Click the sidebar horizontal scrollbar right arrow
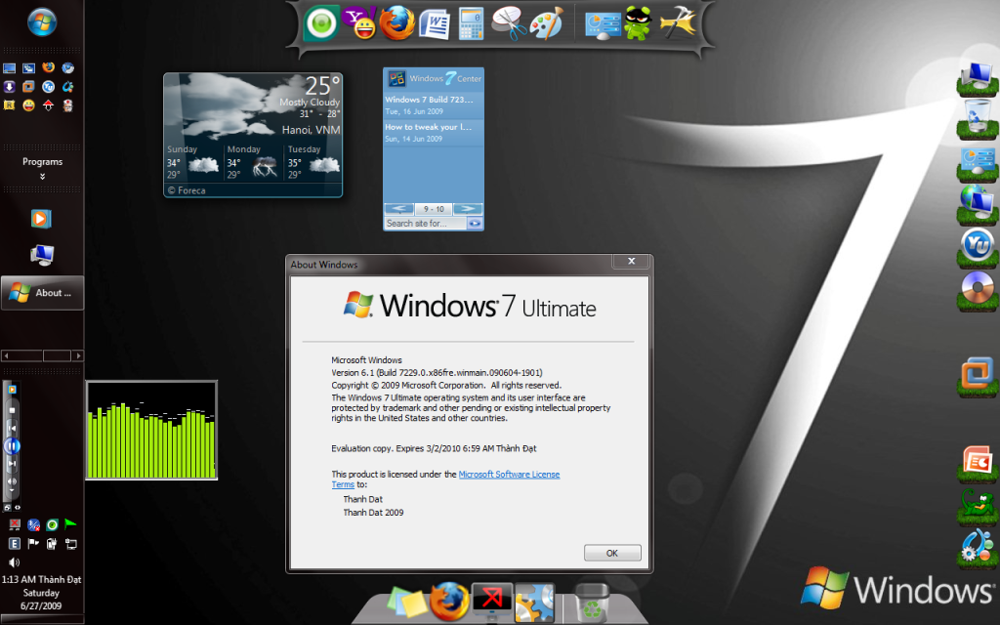1000x625 pixels. pos(78,355)
